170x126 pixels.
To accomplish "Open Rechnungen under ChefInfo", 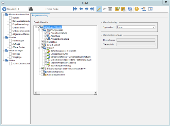I will 18,41.
